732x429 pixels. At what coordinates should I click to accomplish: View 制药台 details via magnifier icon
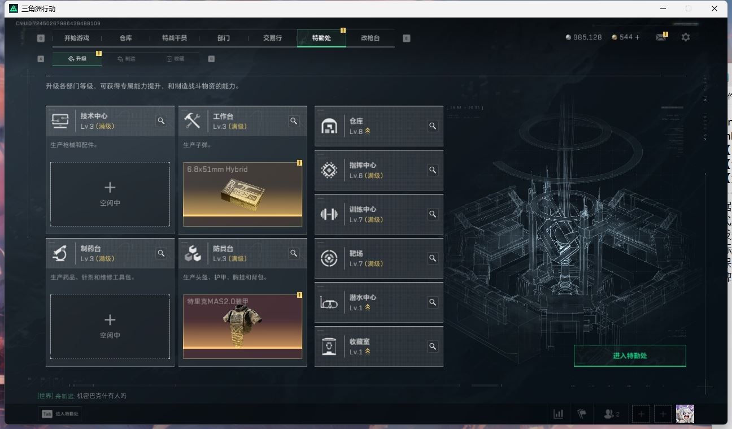[x=162, y=253]
